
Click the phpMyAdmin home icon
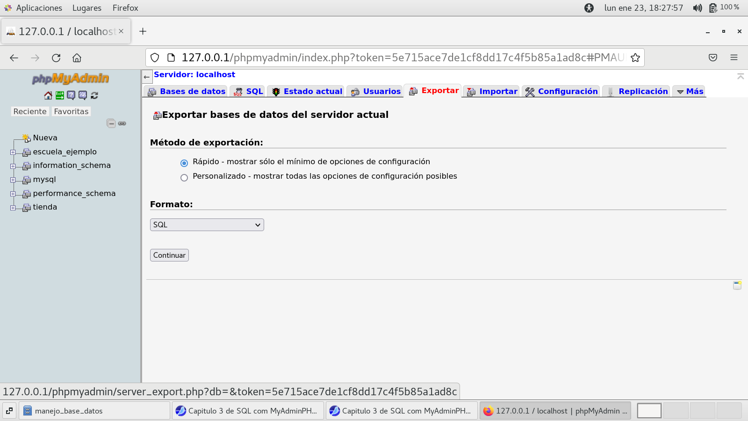(48, 95)
